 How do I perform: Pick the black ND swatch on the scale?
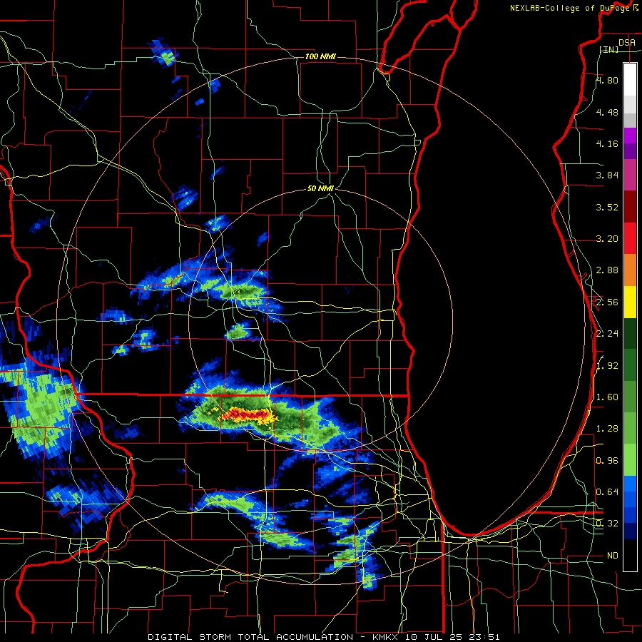pos(630,555)
